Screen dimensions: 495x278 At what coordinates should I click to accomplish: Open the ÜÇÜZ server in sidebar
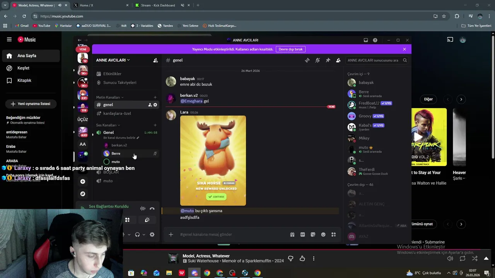coord(83,119)
